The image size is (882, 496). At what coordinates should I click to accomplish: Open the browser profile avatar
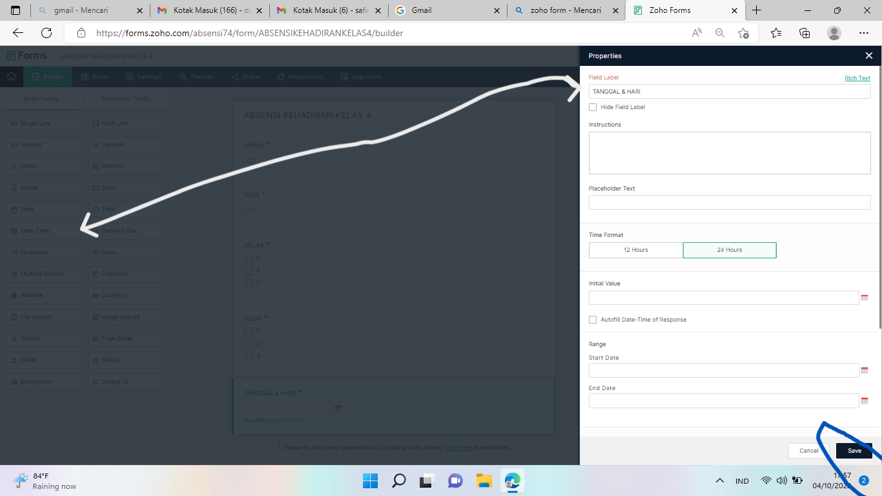[x=834, y=33]
